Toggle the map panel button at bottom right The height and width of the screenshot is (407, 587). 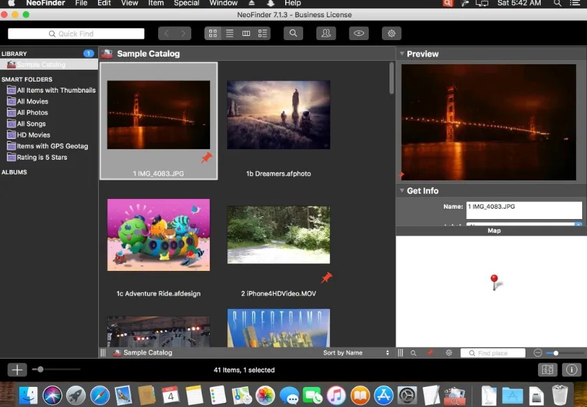pos(548,370)
